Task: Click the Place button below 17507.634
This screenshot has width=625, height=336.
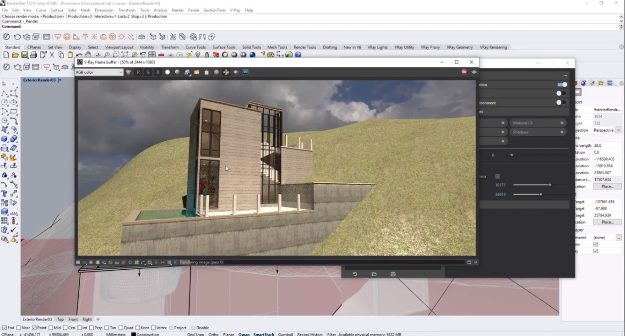Action: (x=607, y=187)
